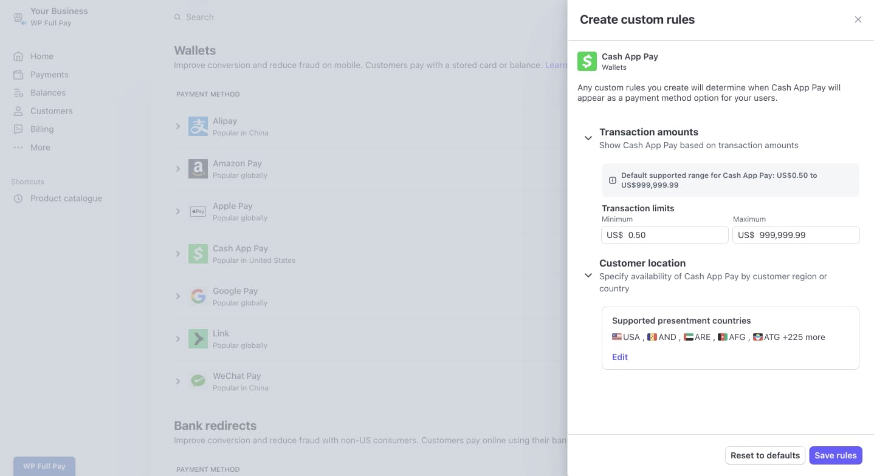
Task: Click the Save rules button
Action: (835, 455)
